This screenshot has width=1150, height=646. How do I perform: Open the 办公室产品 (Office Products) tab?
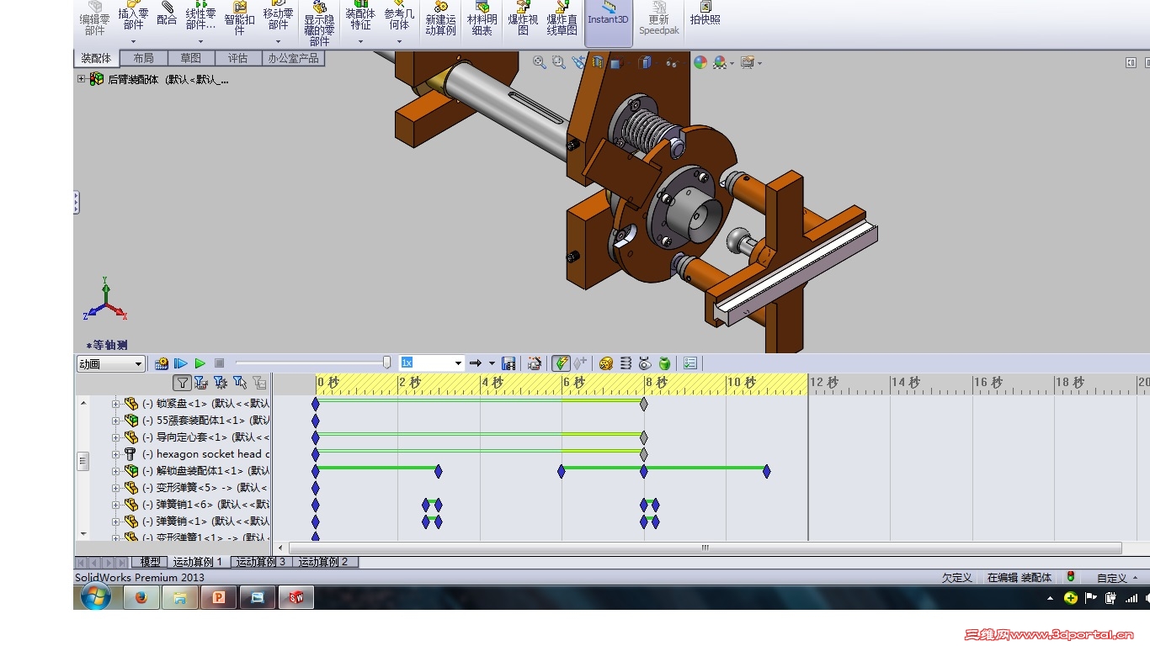point(293,58)
